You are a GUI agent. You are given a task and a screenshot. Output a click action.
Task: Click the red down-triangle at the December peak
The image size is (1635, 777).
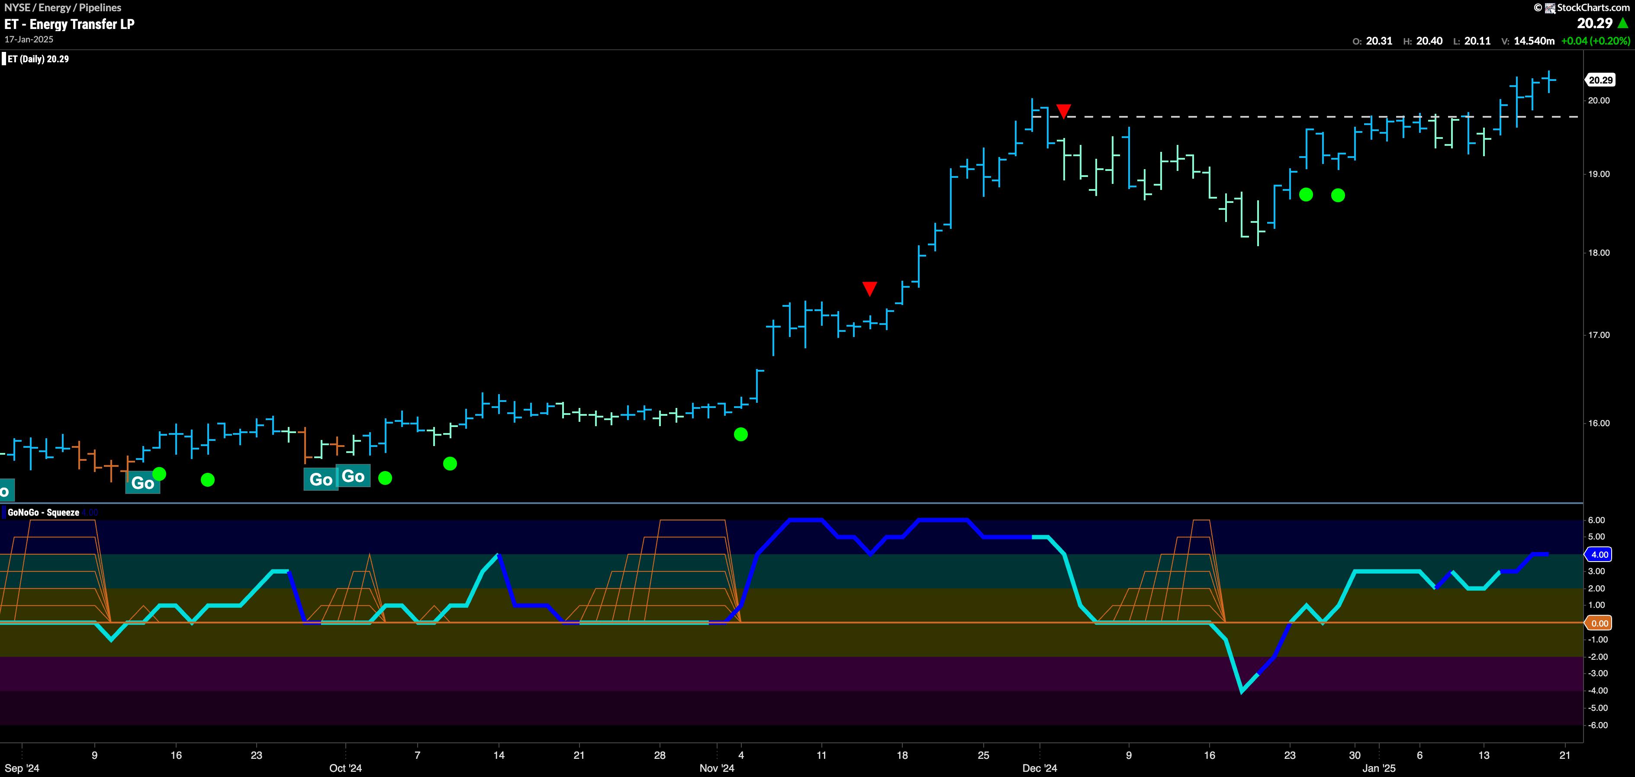tap(1064, 111)
